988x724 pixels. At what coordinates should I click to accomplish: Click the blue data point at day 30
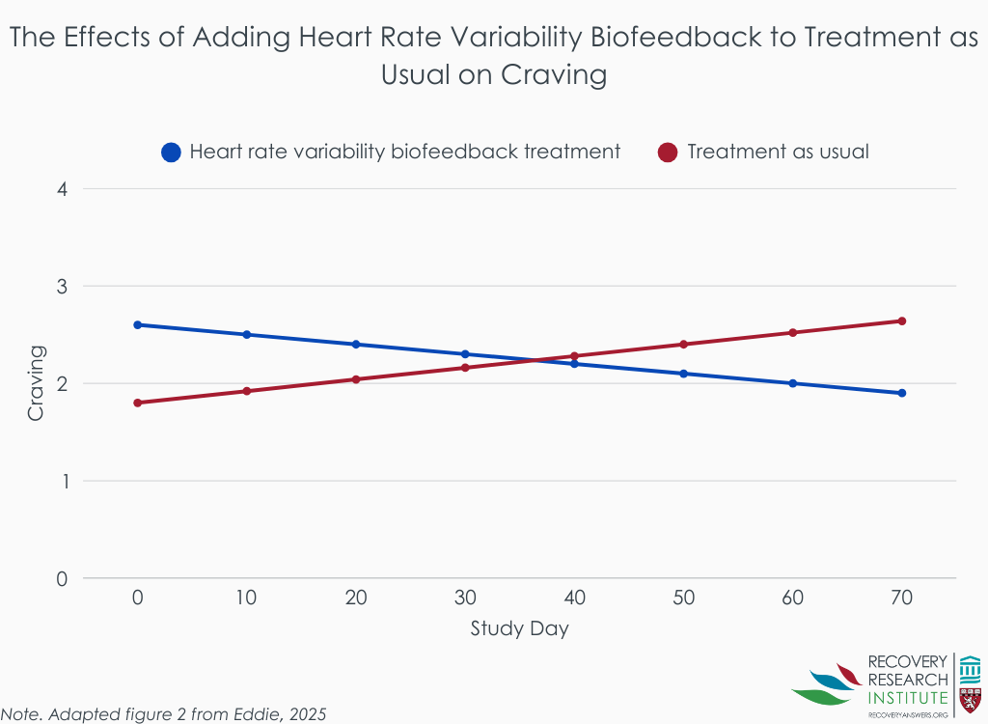[x=465, y=354]
